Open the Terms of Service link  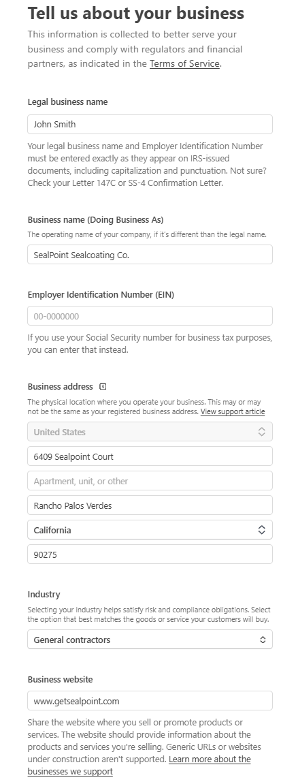[x=184, y=63]
